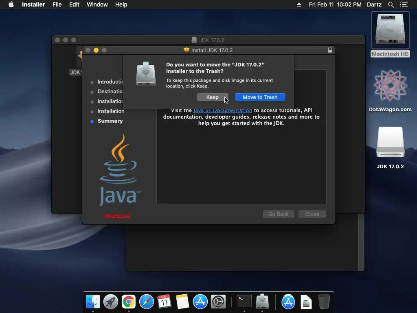Open Spotlight search magnifier
417x313 pixels.
coord(391,4)
